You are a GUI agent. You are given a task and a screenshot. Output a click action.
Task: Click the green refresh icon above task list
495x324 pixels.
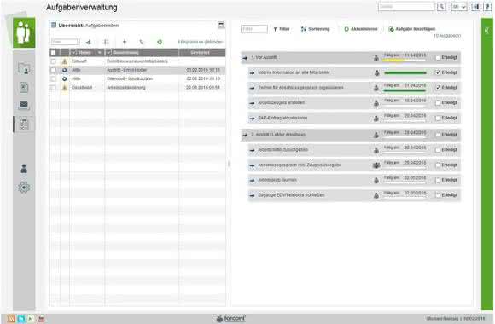[x=160, y=42]
